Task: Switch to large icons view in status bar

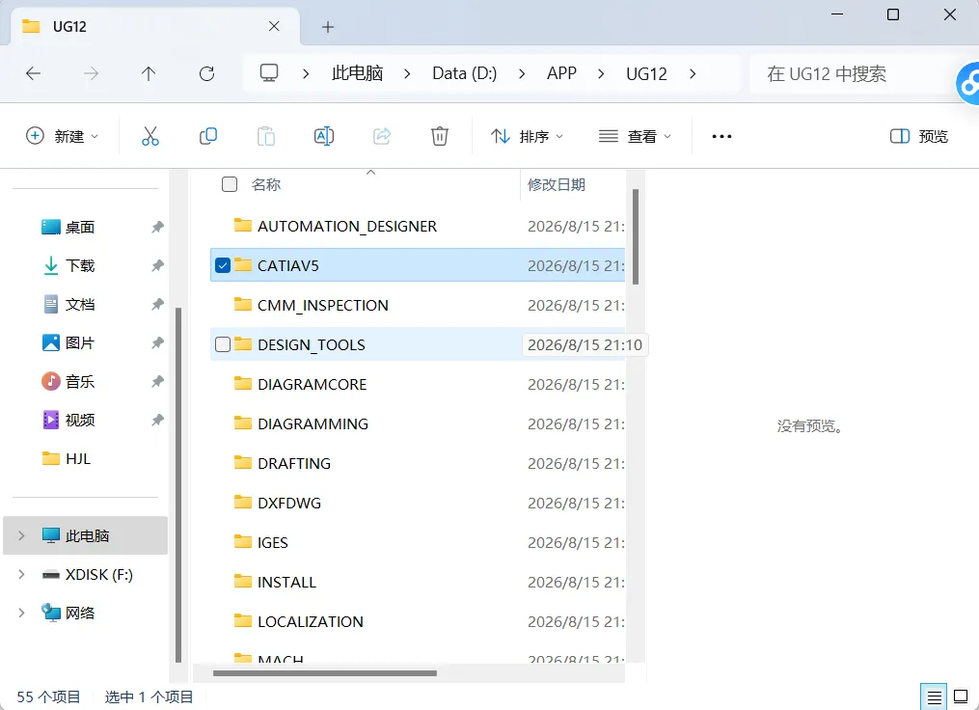Action: pyautogui.click(x=961, y=696)
